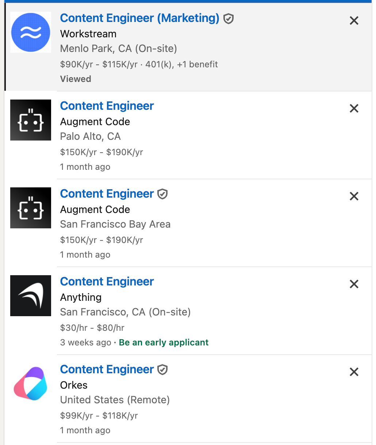Viewport: 376px width, 445px height.
Task: Dismiss the Workstream job listing
Action: point(354,21)
